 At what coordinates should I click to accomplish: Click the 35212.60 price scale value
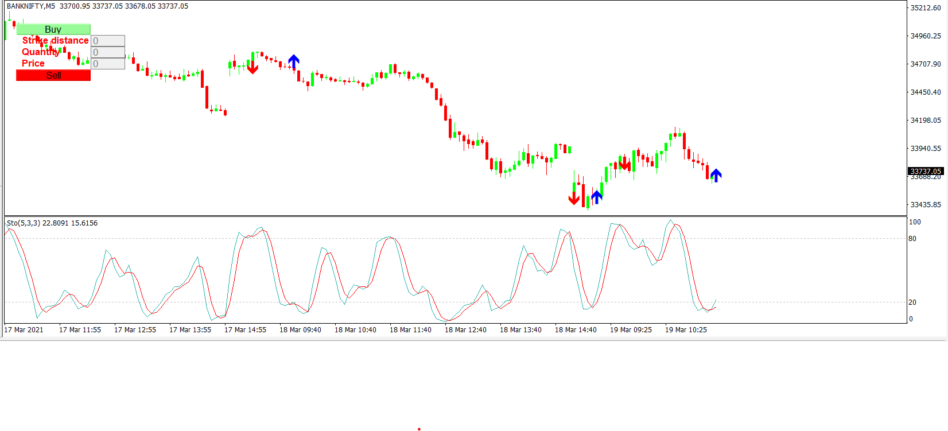click(926, 8)
